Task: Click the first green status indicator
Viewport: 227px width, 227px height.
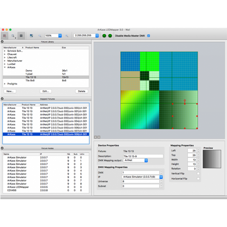Action: click(104, 36)
